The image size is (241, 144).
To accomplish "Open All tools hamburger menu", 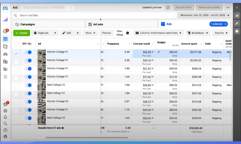I will pos(5,77).
